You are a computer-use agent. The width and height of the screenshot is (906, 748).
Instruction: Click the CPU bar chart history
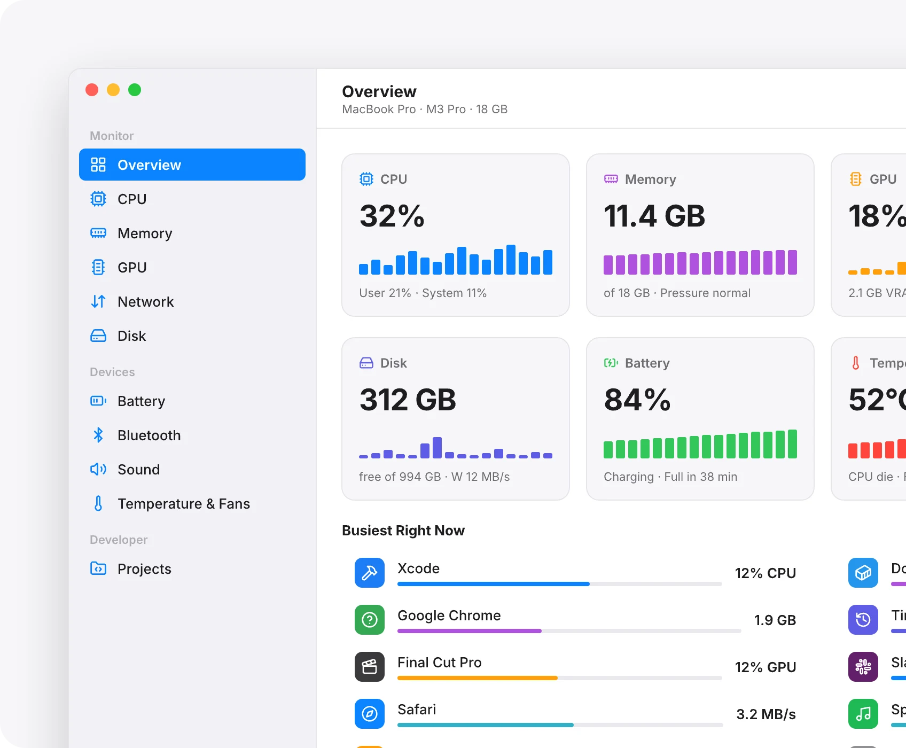click(456, 260)
